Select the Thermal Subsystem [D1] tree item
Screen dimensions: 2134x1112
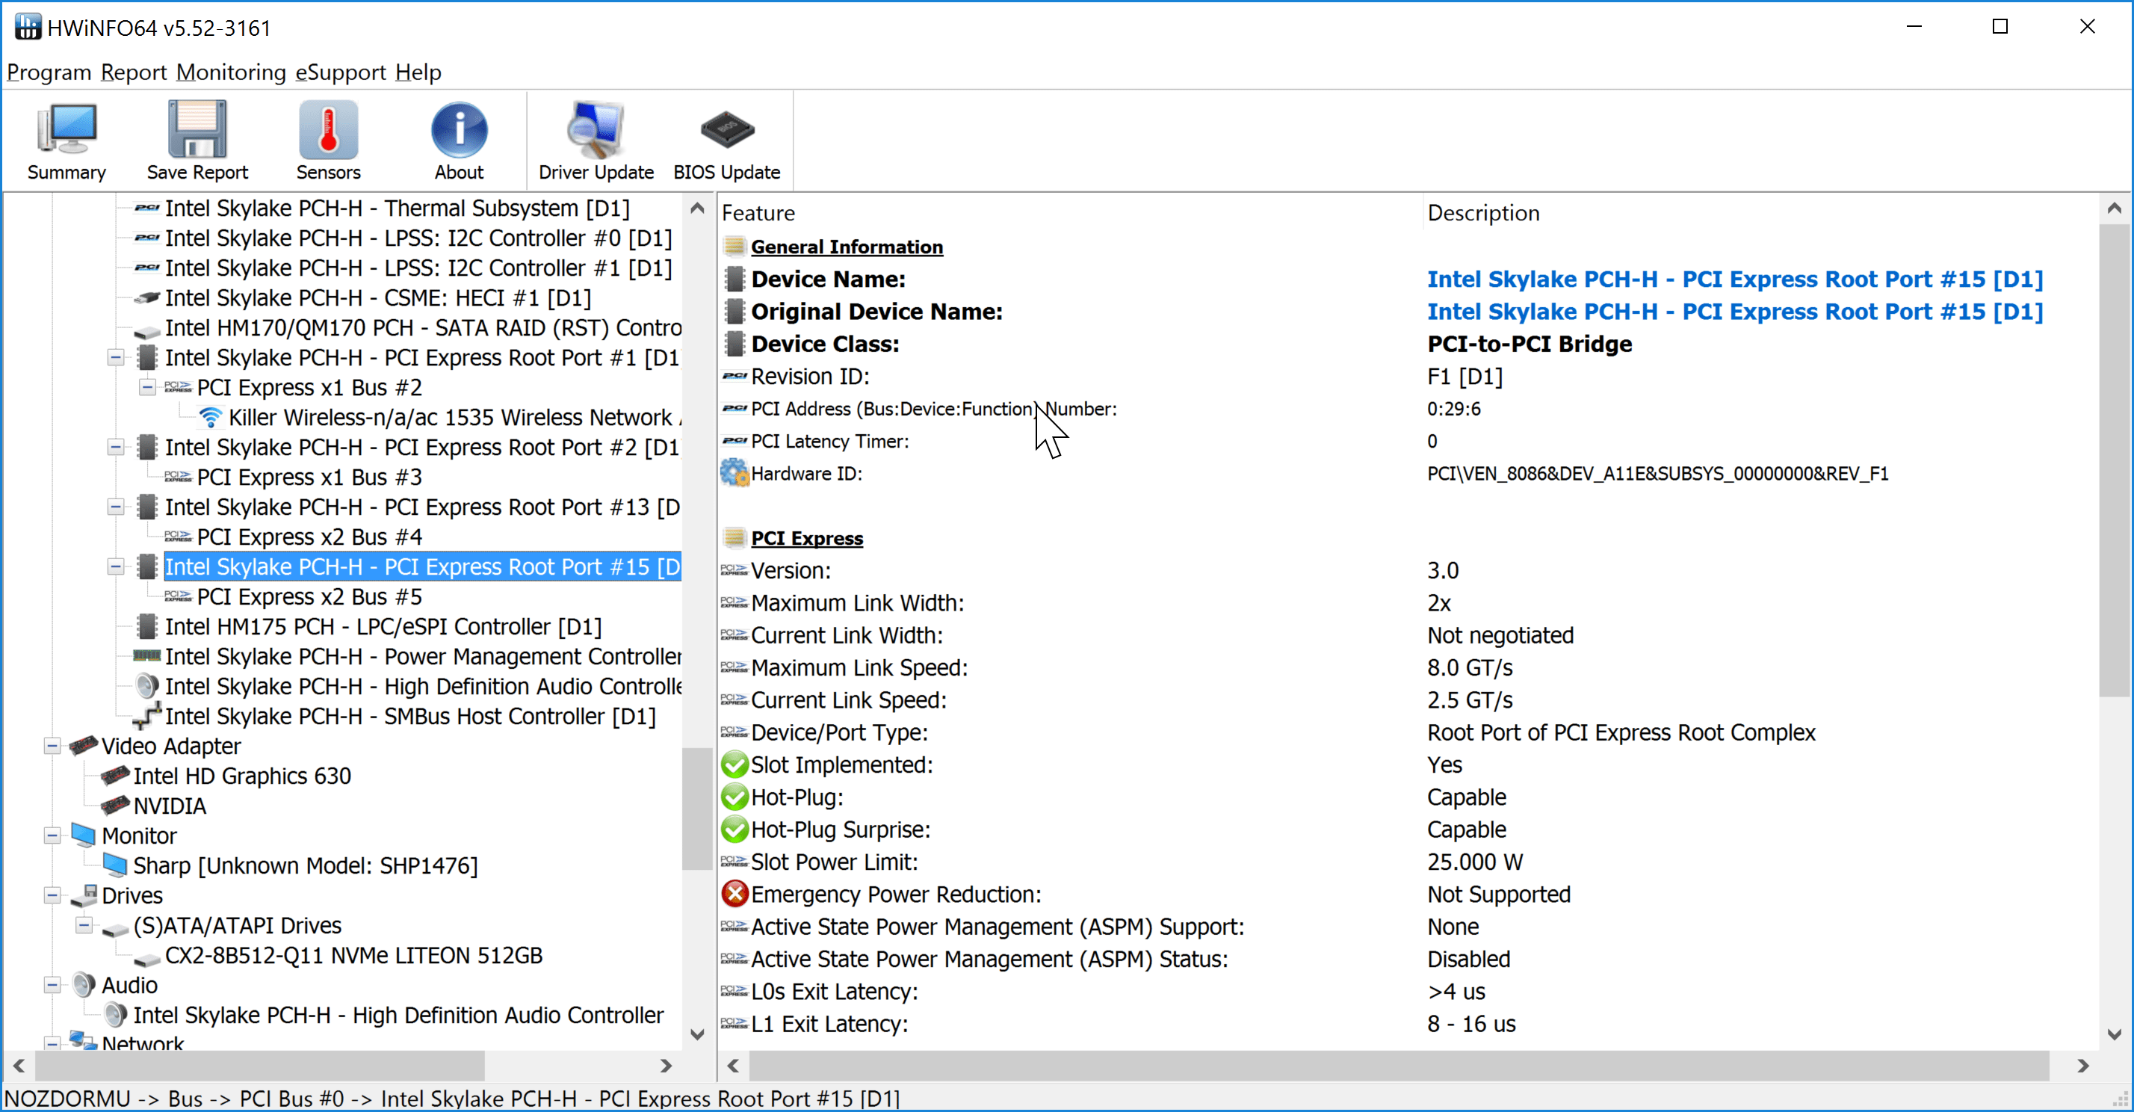(x=397, y=208)
